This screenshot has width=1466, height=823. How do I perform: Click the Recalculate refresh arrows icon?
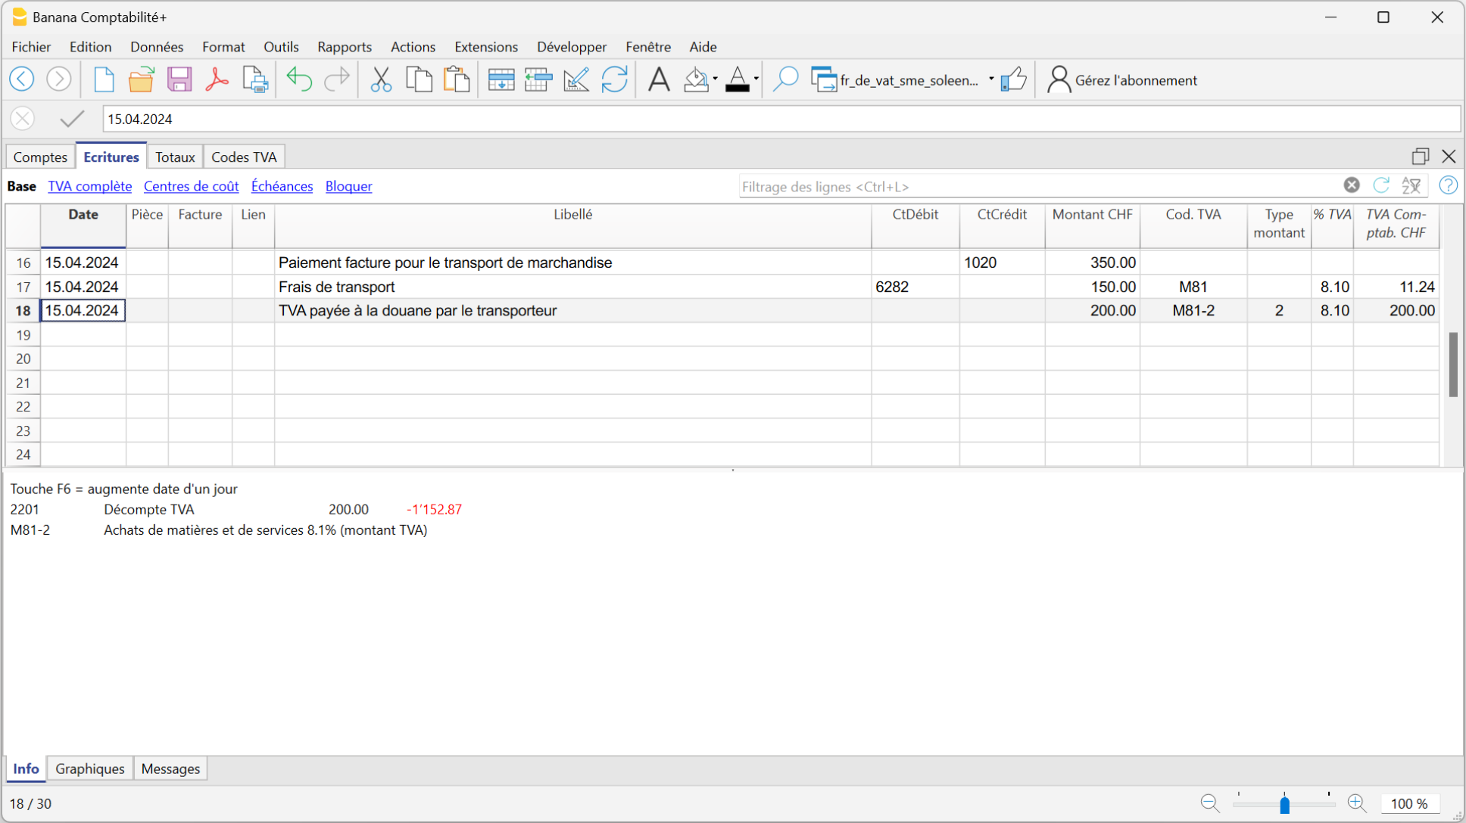(x=614, y=79)
